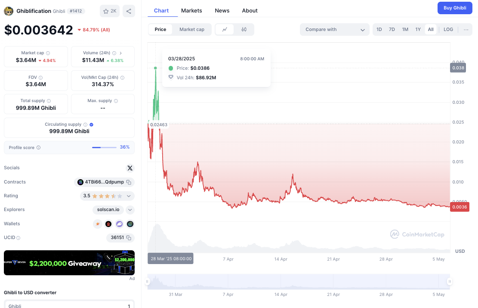Open the X (Twitter) social link
This screenshot has width=478, height=308.
[130, 168]
